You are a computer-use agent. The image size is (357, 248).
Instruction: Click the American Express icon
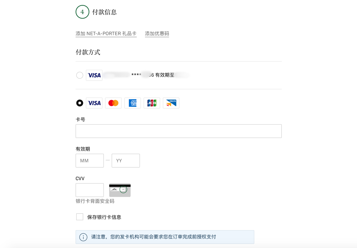point(132,103)
